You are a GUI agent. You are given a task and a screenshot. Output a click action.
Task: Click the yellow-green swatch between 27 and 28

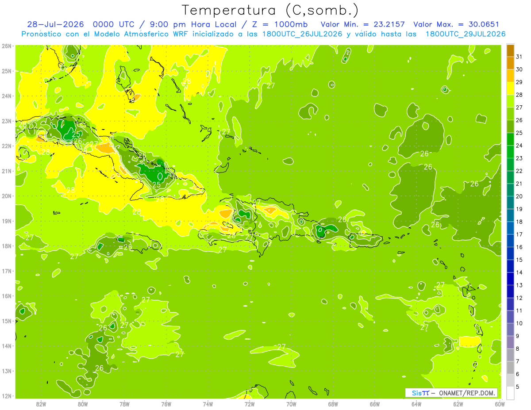(510, 101)
